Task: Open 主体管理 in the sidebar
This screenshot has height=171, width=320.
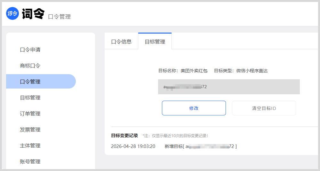Action: tap(30, 145)
